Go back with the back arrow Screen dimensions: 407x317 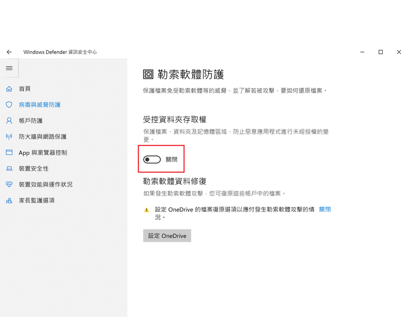(x=9, y=52)
